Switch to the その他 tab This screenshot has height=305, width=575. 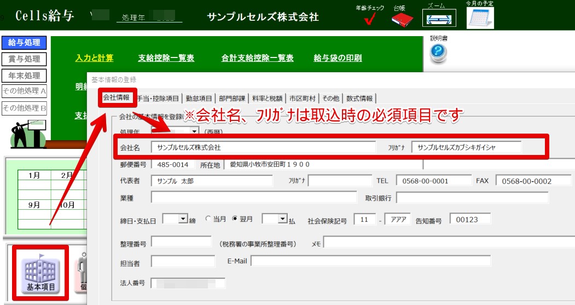[x=331, y=99]
